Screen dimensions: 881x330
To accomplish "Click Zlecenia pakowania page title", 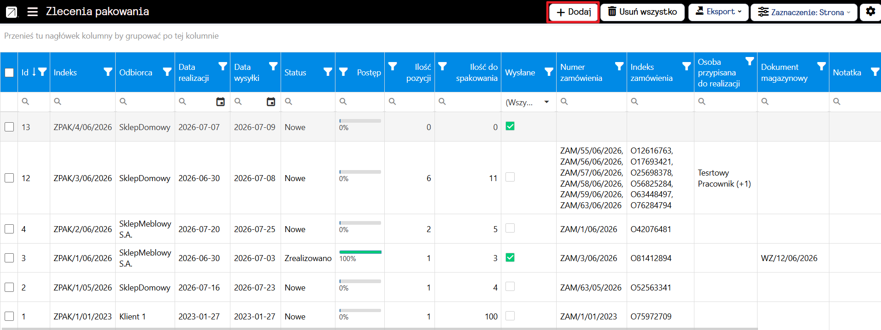I will pyautogui.click(x=97, y=11).
